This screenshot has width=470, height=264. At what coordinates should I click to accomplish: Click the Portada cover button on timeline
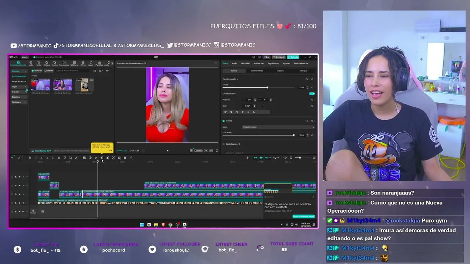(33, 212)
